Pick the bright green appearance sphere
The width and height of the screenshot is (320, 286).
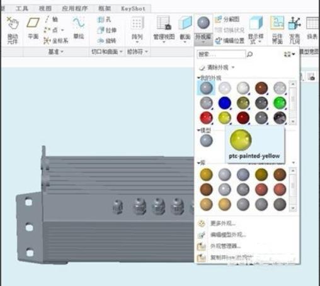(x=280, y=103)
